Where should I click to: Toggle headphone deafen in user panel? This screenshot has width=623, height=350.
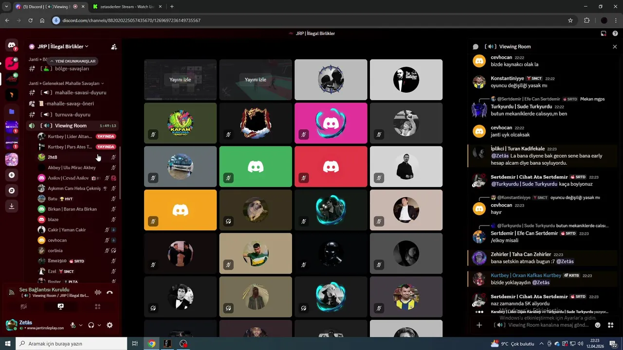tap(91, 325)
